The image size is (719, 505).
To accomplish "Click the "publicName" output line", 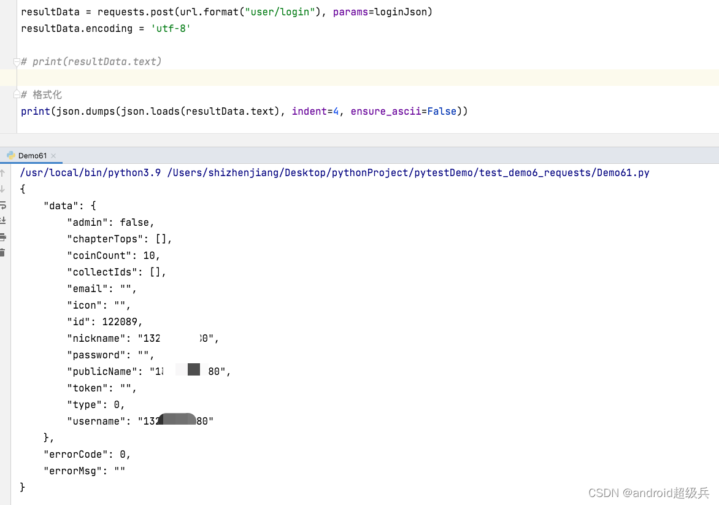I will click(148, 371).
